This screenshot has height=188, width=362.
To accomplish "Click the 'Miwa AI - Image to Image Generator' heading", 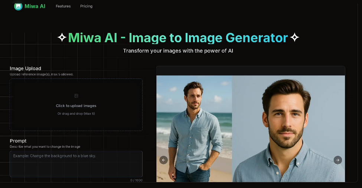I will coord(178,38).
